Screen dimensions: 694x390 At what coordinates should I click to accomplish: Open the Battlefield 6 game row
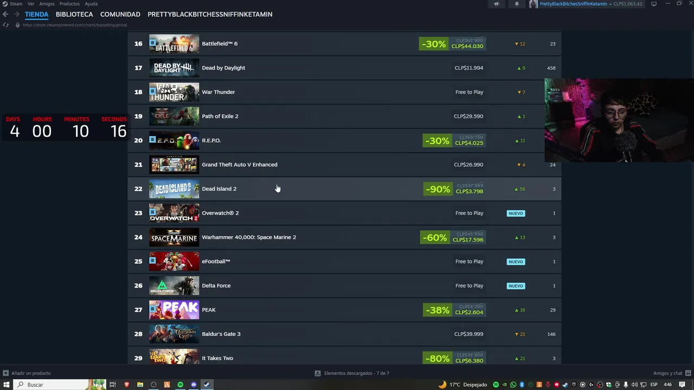click(344, 43)
